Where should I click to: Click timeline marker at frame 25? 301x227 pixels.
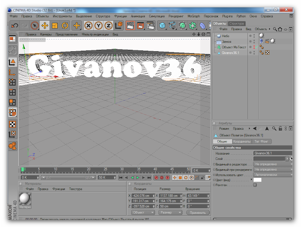pos(105,170)
